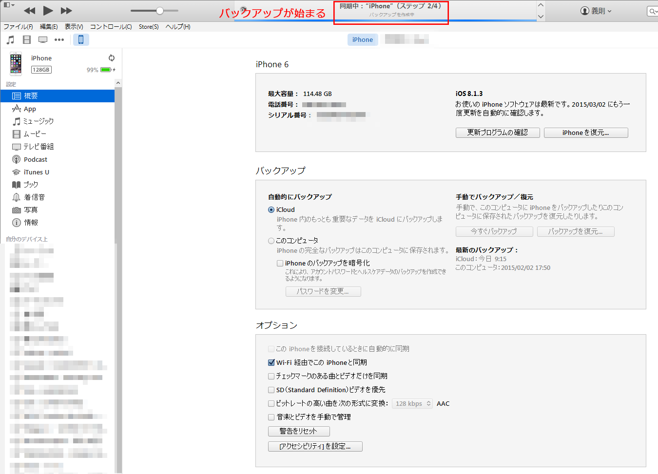This screenshot has height=474, width=658.
Task: Open the 表示 menu
Action: [x=74, y=27]
